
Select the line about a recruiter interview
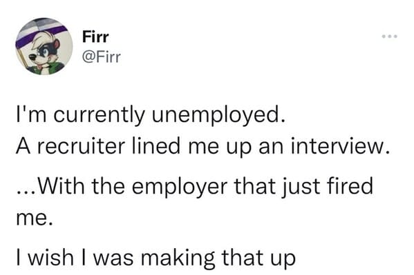click(x=203, y=146)
